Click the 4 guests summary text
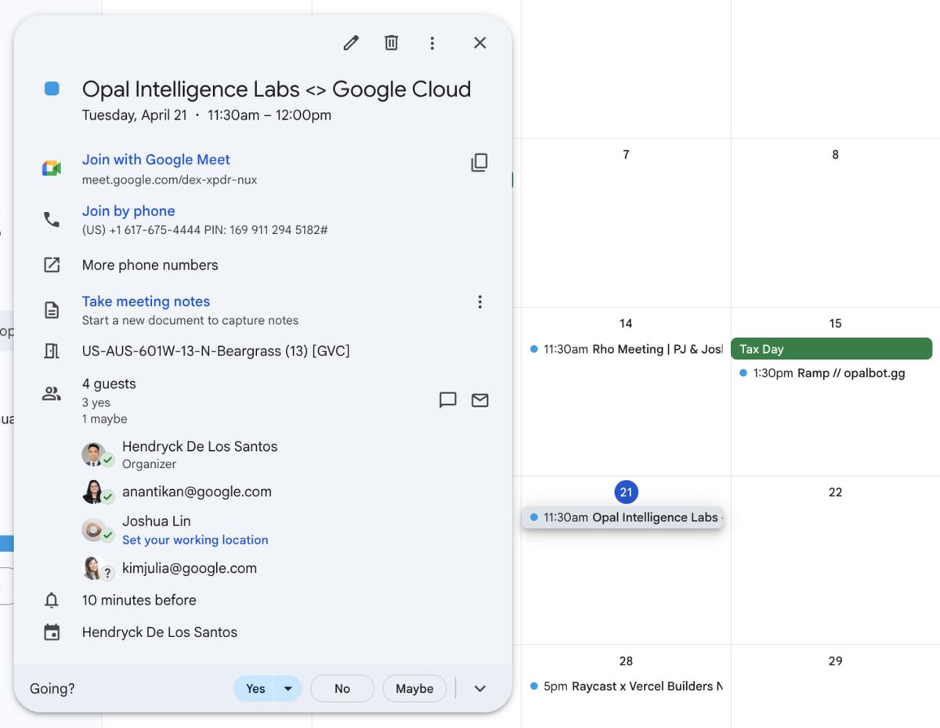The image size is (940, 728). pos(109,384)
